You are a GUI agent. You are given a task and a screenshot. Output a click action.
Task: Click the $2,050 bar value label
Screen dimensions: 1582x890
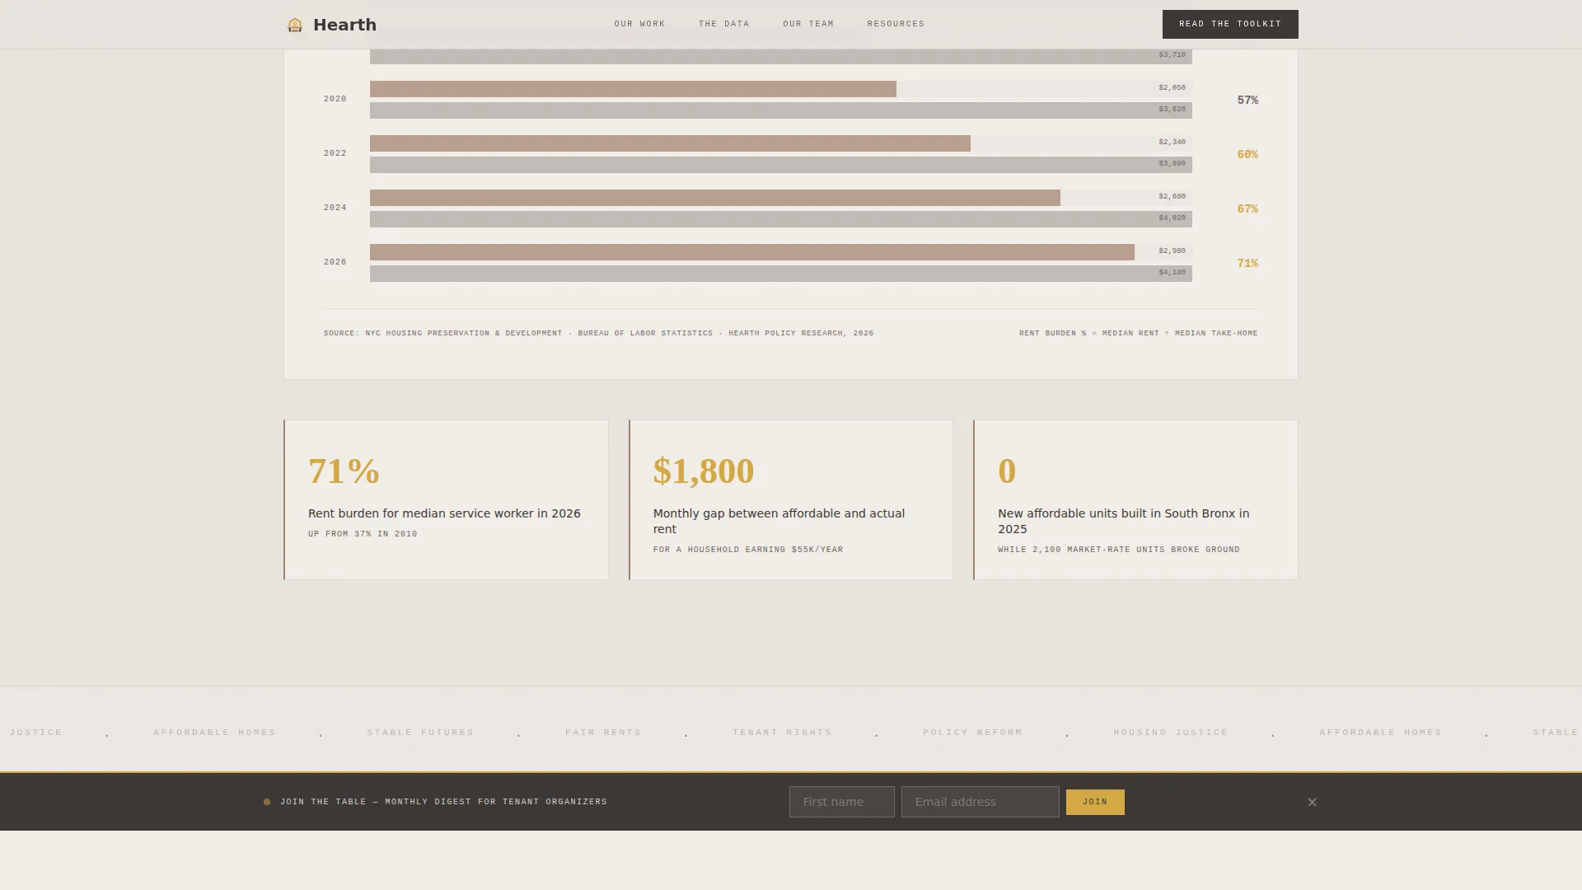(x=1172, y=88)
